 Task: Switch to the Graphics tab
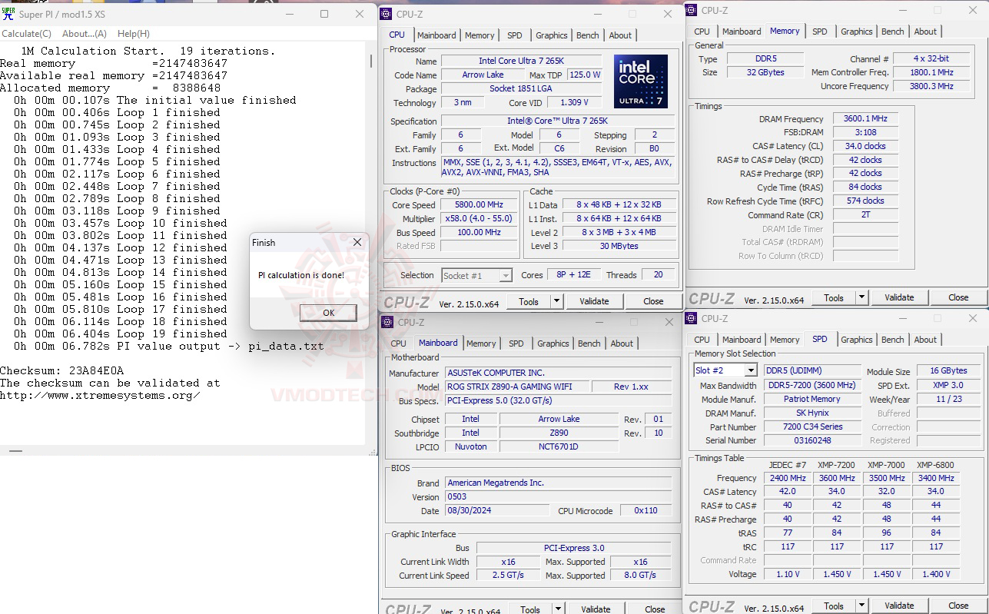[551, 35]
